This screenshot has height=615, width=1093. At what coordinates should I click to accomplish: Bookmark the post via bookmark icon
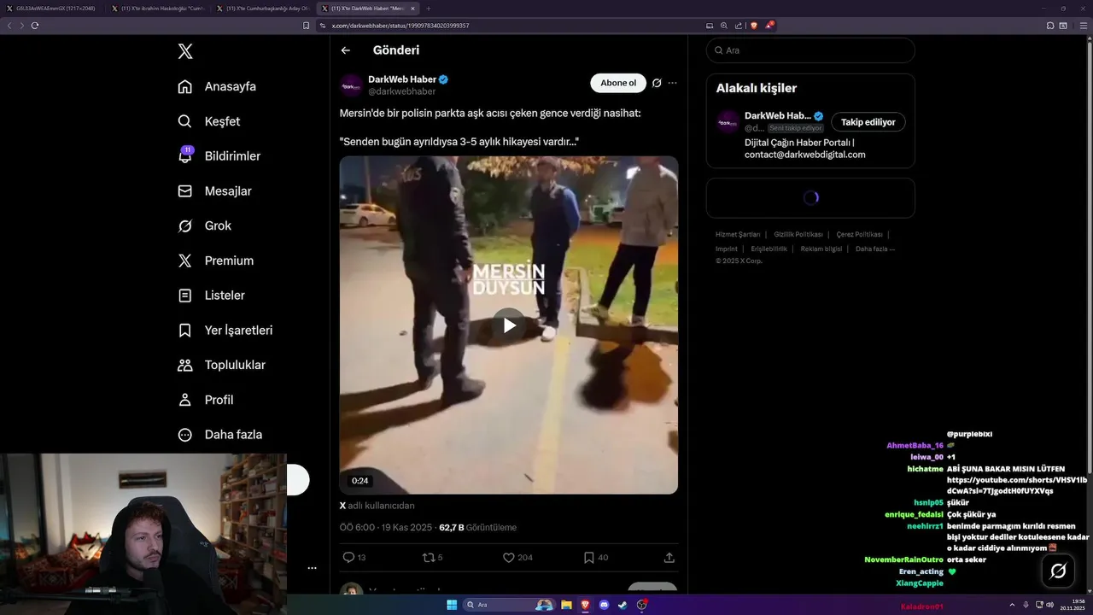588,557
